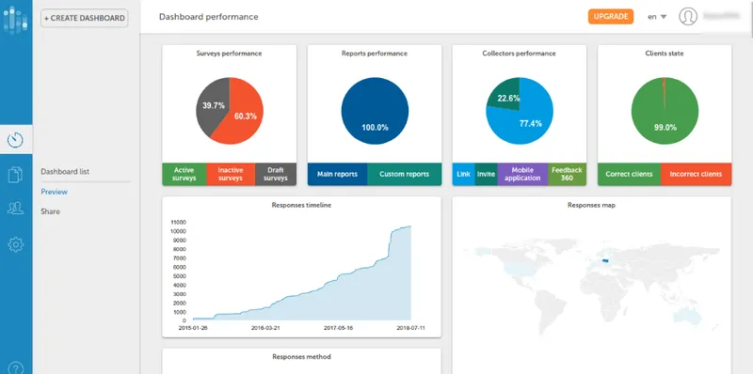Click the user profile avatar icon
This screenshot has height=374, width=753.
(688, 16)
